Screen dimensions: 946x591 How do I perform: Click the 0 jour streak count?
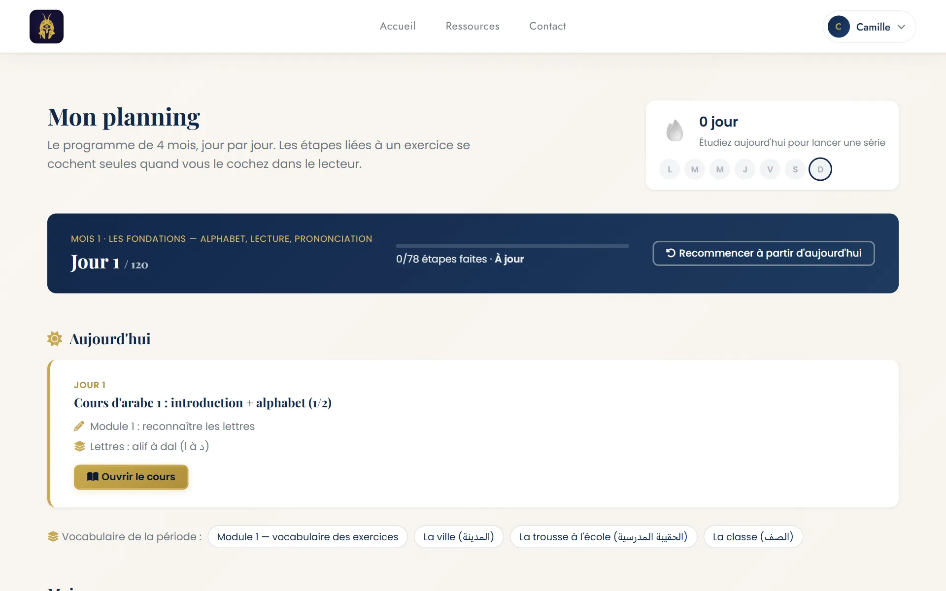pos(718,122)
